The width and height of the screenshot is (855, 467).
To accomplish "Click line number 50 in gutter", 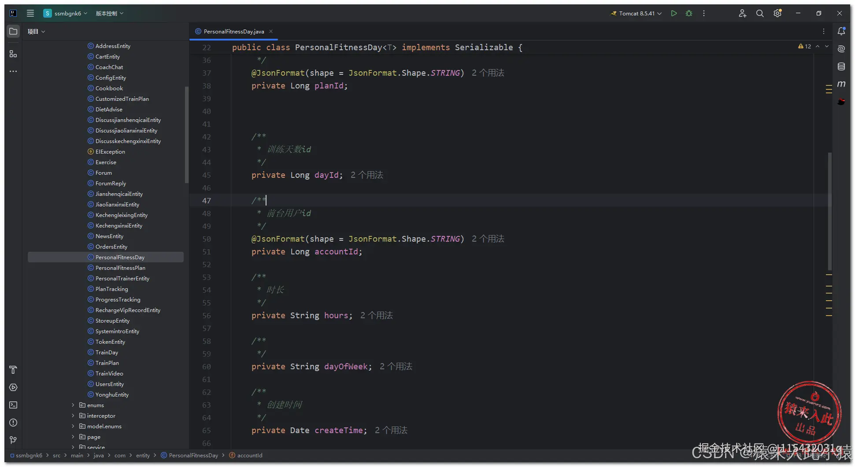I will (x=207, y=239).
